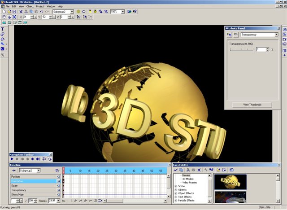Create a new document with the New icon
The width and height of the screenshot is (287, 210).
point(4,12)
